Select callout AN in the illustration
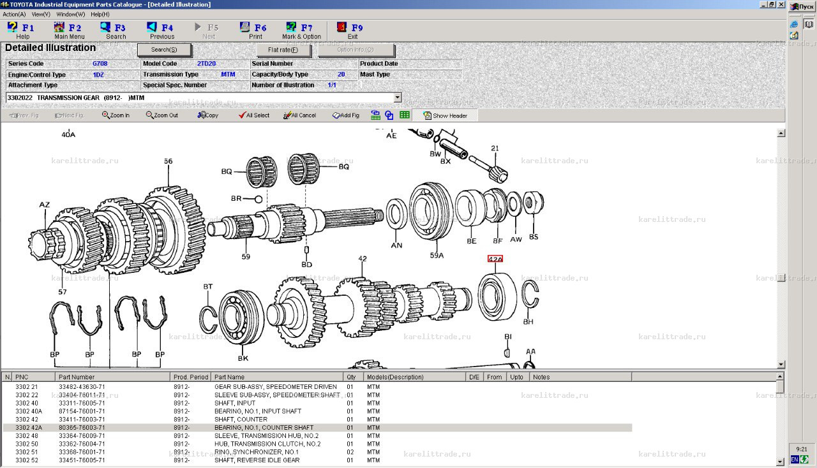This screenshot has width=817, height=468. pyautogui.click(x=396, y=245)
